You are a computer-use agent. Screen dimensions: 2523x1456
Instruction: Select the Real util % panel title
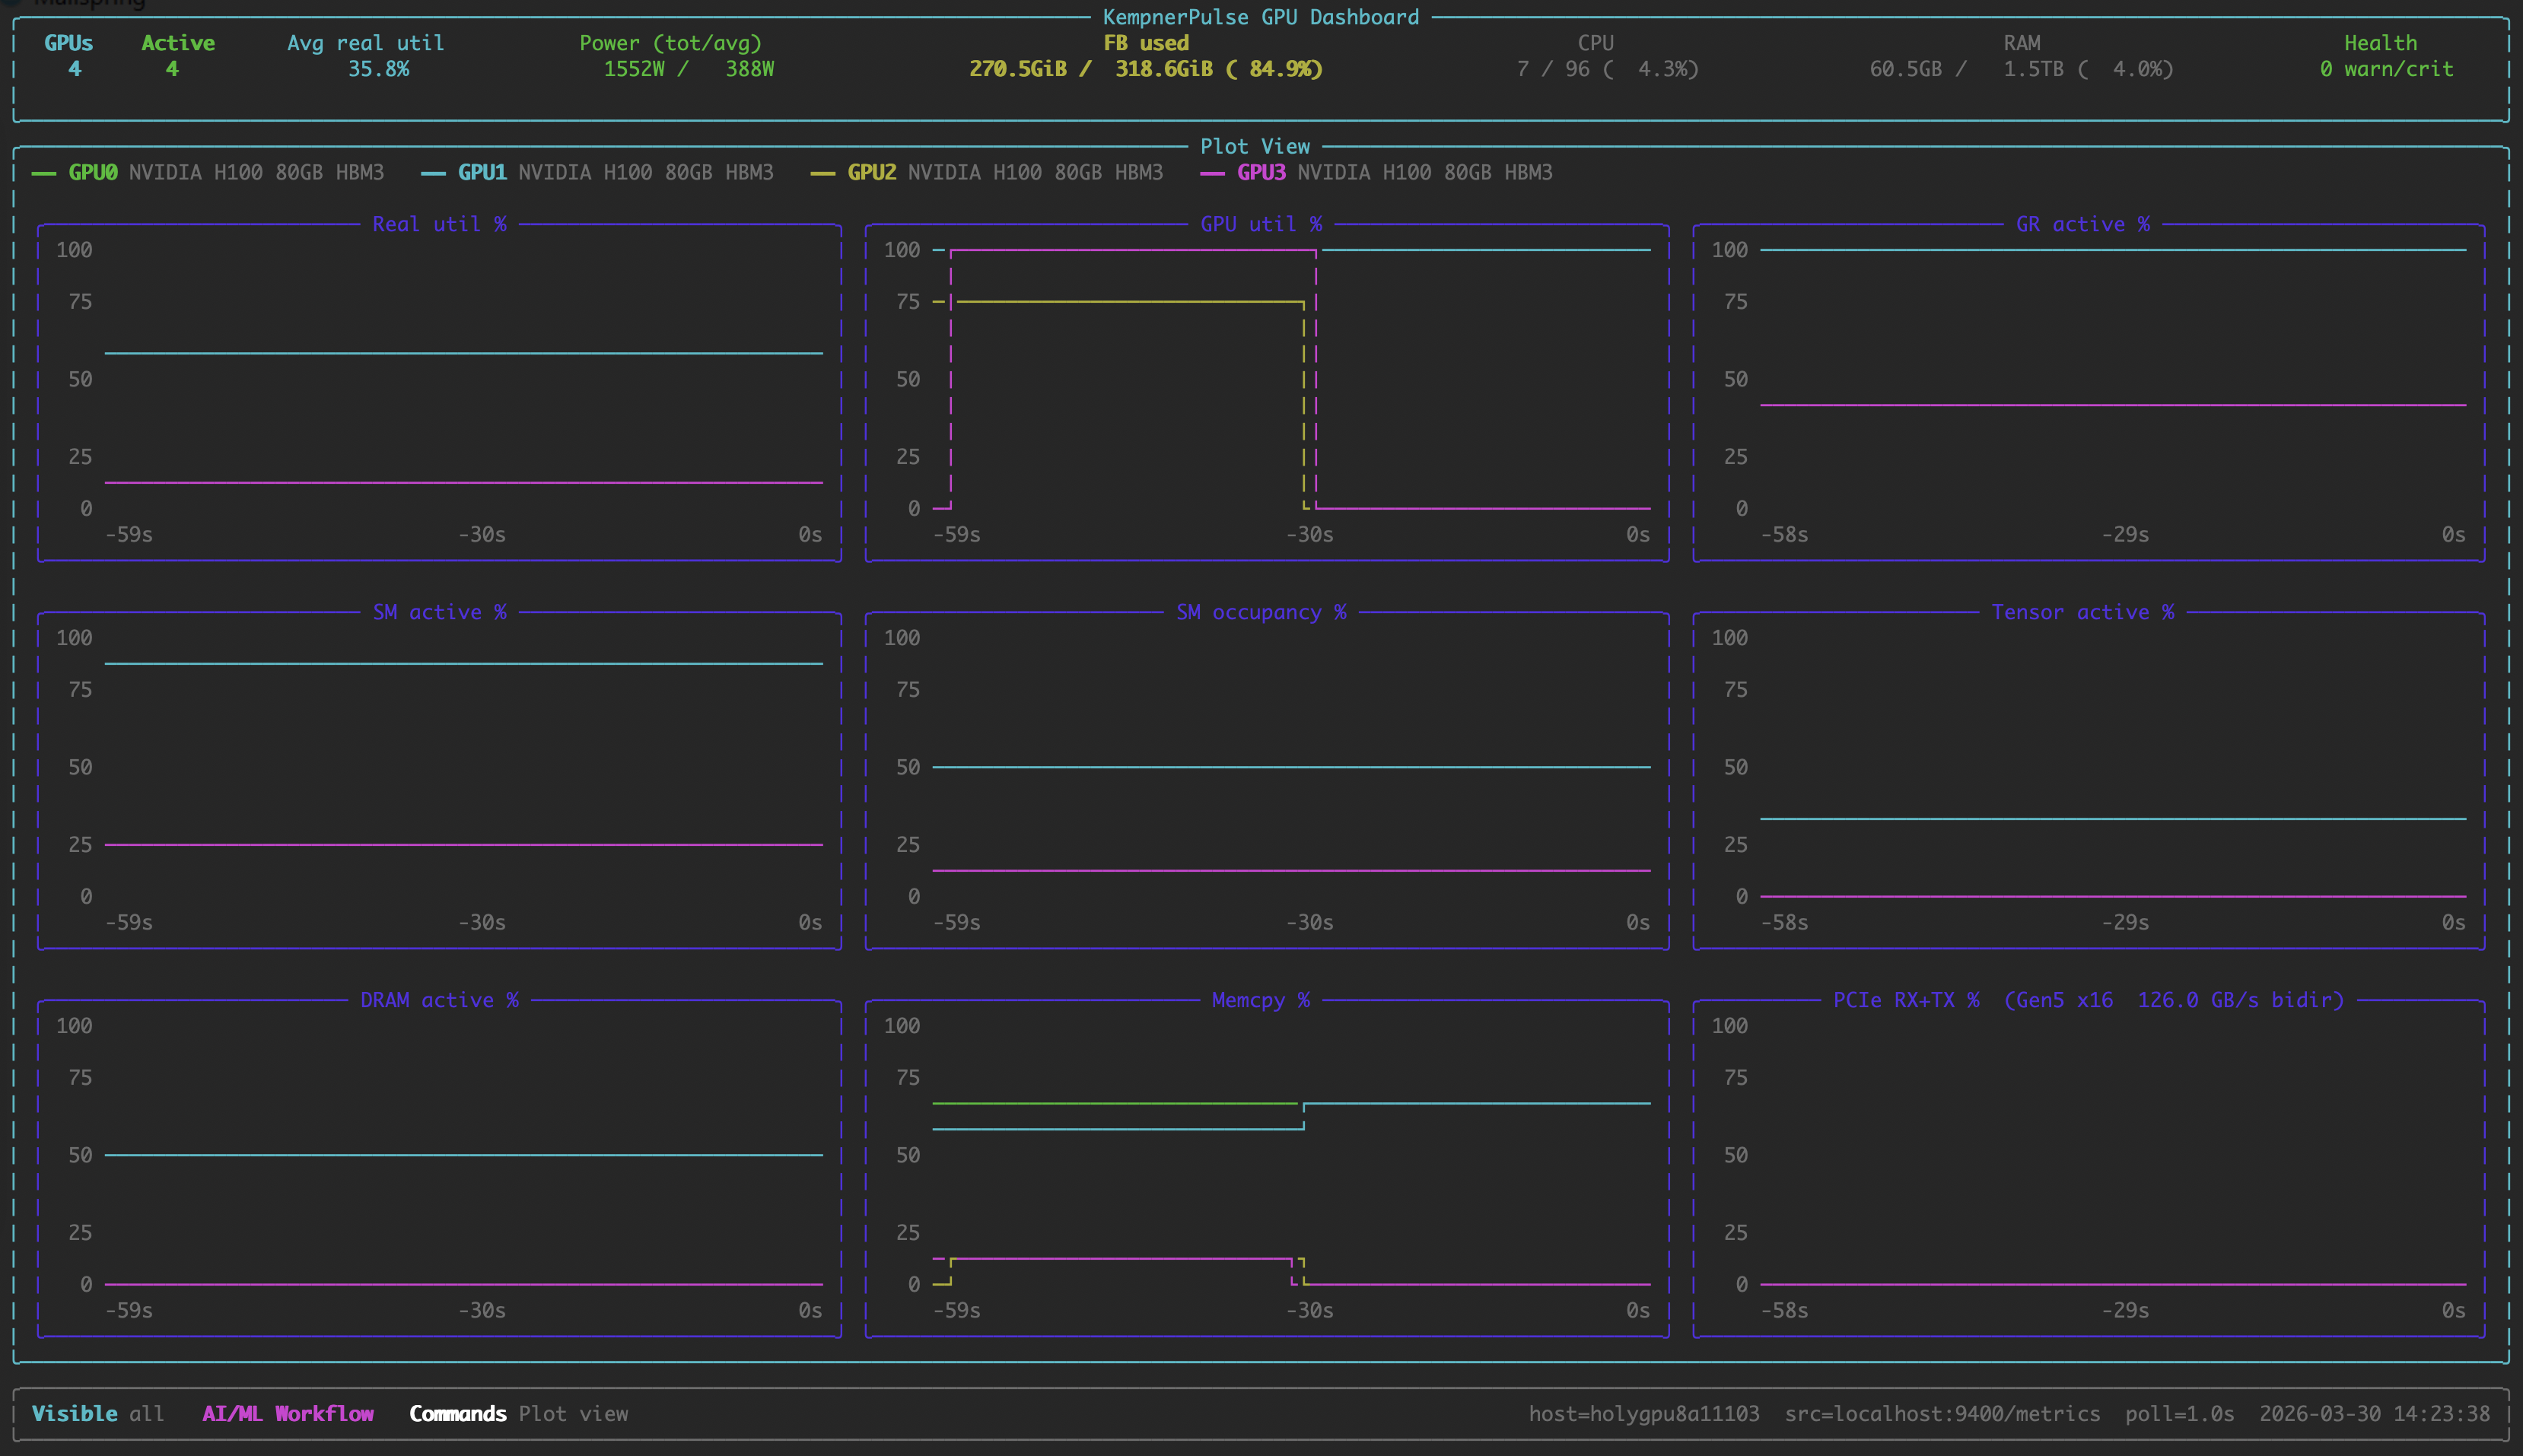click(439, 224)
